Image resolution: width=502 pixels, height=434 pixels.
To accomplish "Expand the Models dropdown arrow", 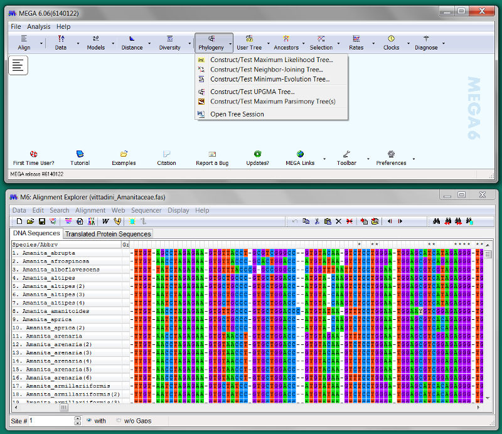I will [x=113, y=43].
